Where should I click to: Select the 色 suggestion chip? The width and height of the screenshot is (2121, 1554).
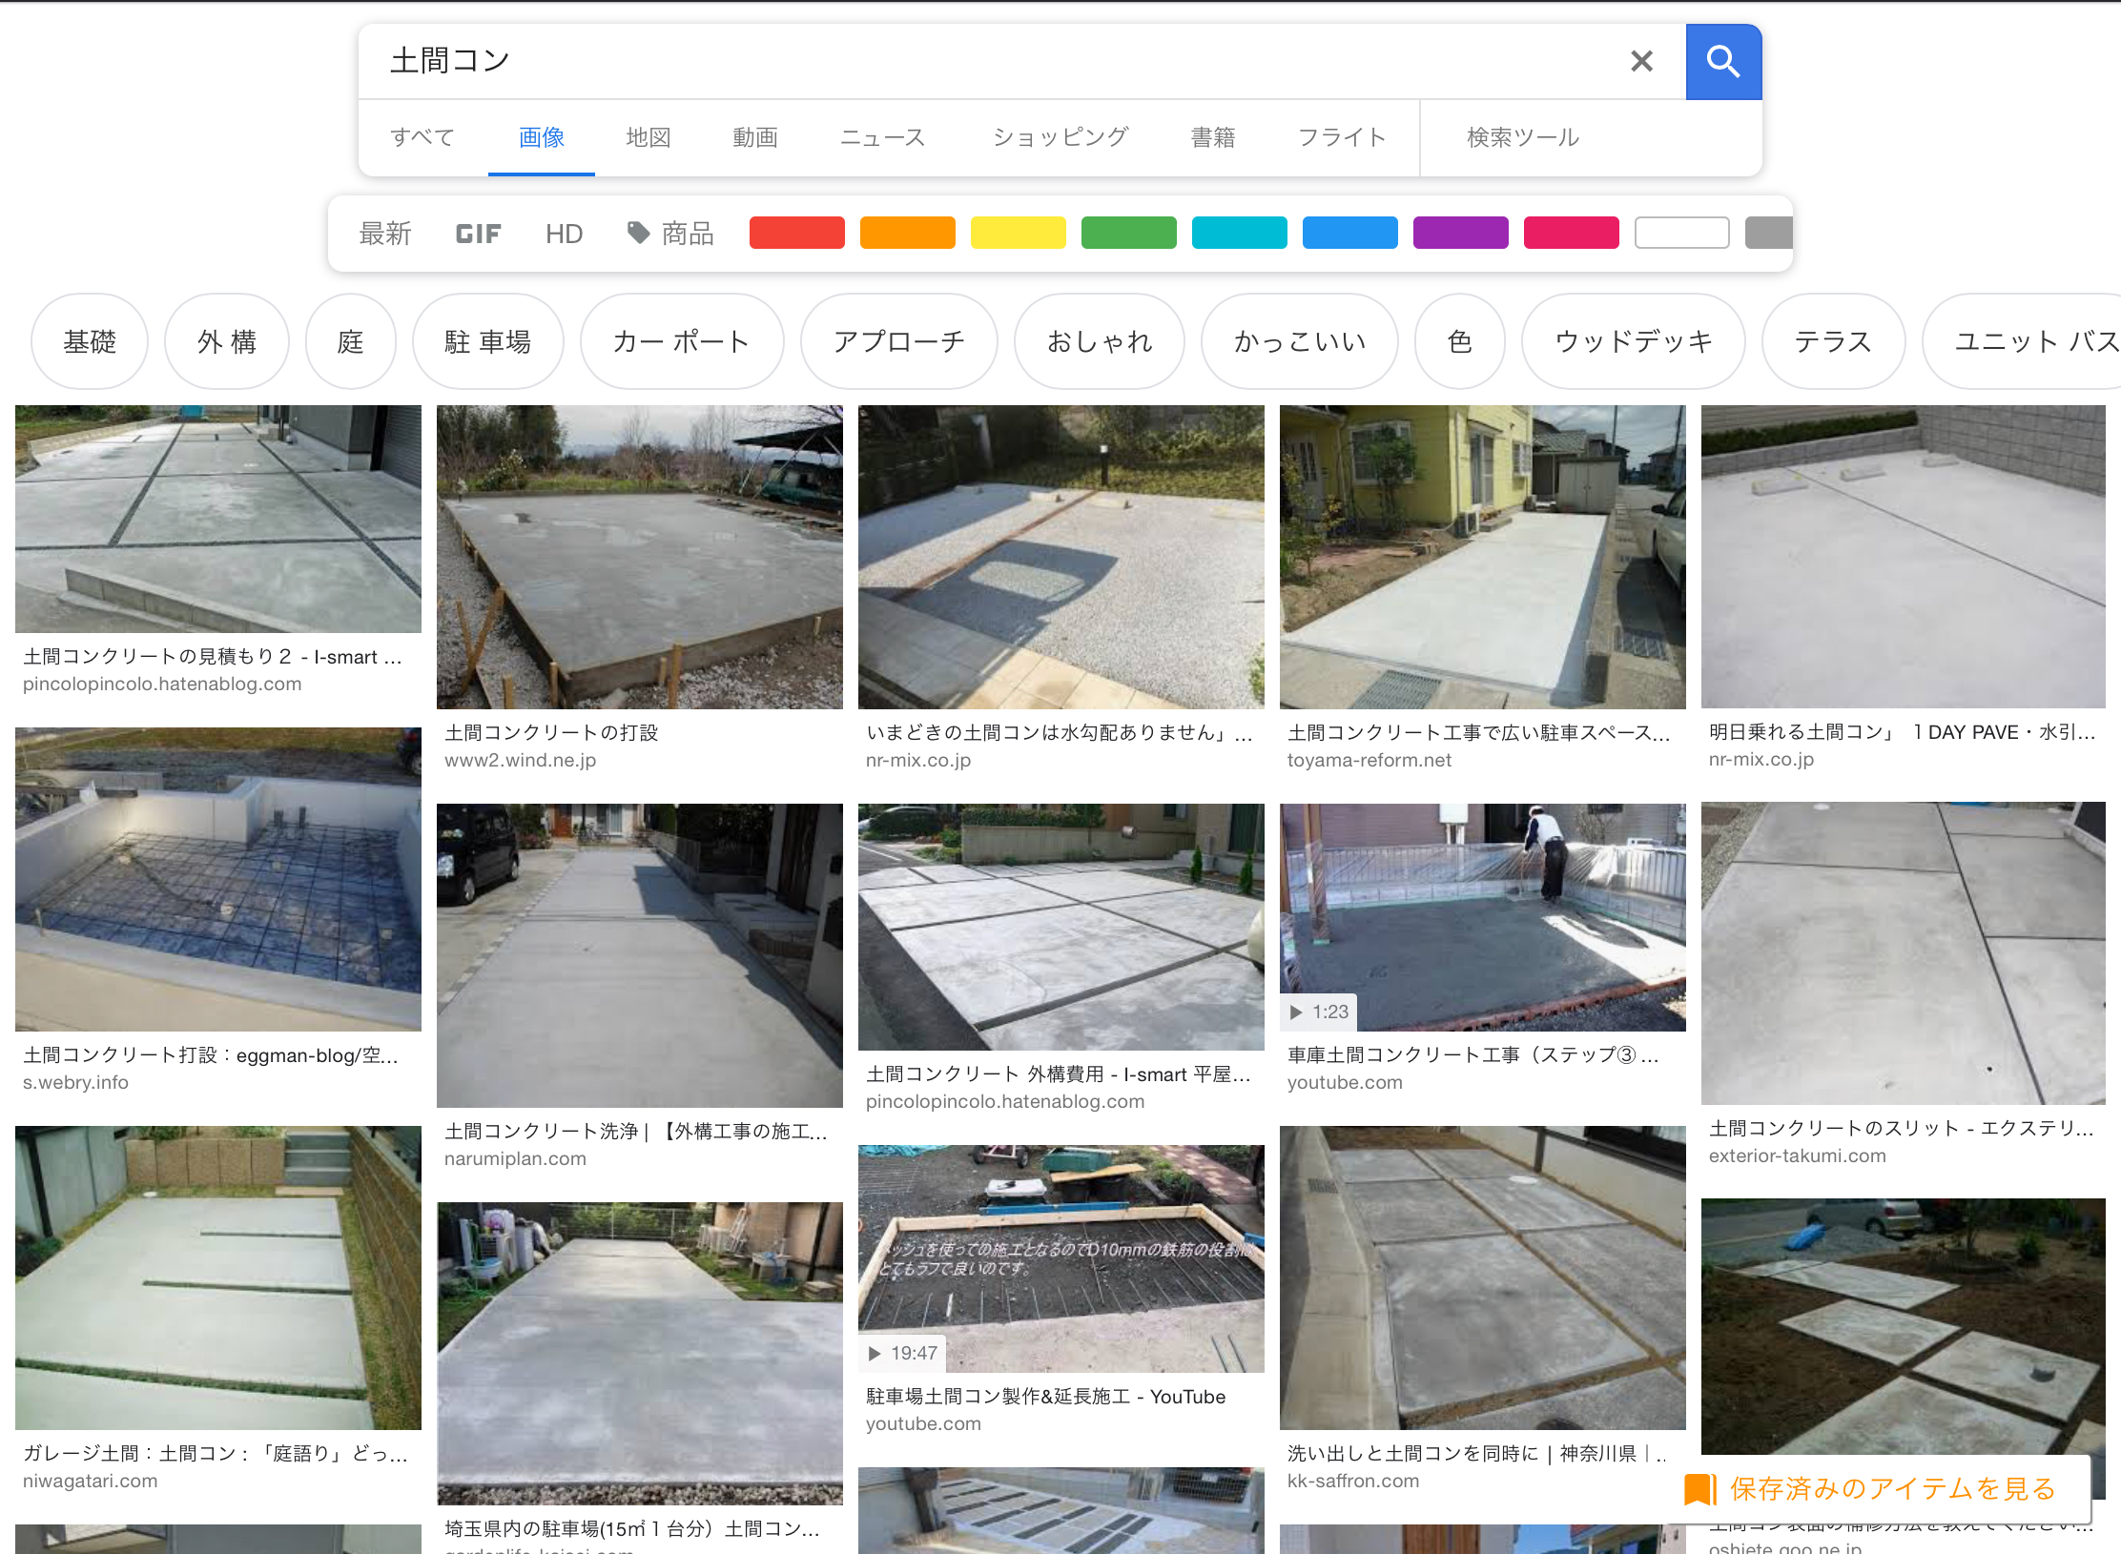click(1460, 341)
